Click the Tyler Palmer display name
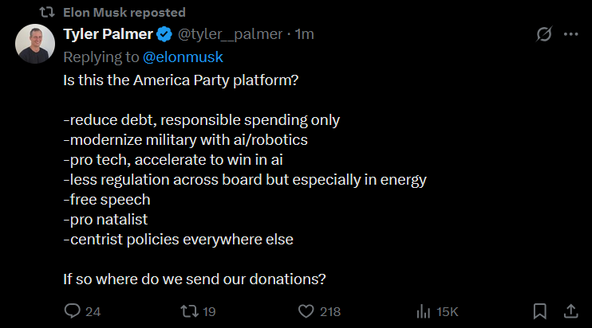Screen dimensions: 592x328 [108, 34]
